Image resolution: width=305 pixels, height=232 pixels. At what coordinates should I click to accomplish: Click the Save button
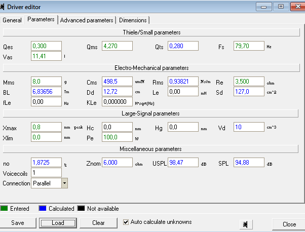point(18,223)
